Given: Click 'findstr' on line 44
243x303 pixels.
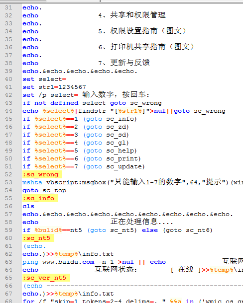Looking at the screenshot, I should pos(92,111).
